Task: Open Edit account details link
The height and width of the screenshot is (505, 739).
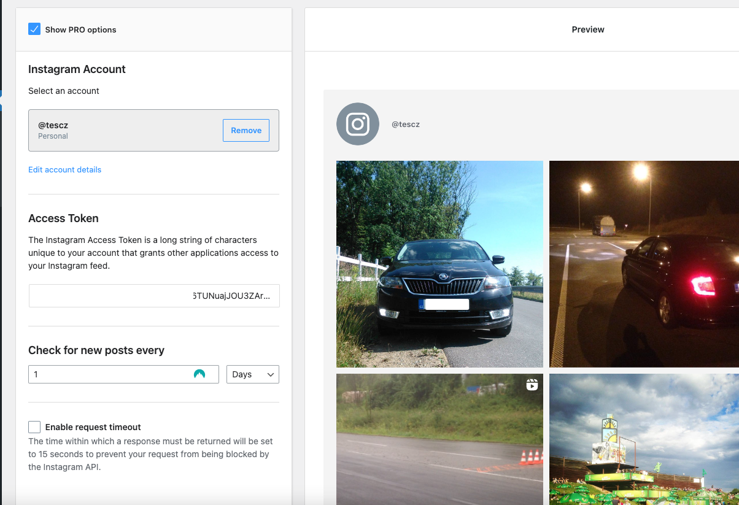Action: pyautogui.click(x=64, y=170)
